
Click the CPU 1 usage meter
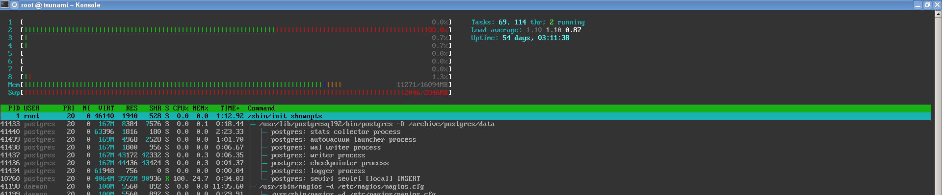230,22
